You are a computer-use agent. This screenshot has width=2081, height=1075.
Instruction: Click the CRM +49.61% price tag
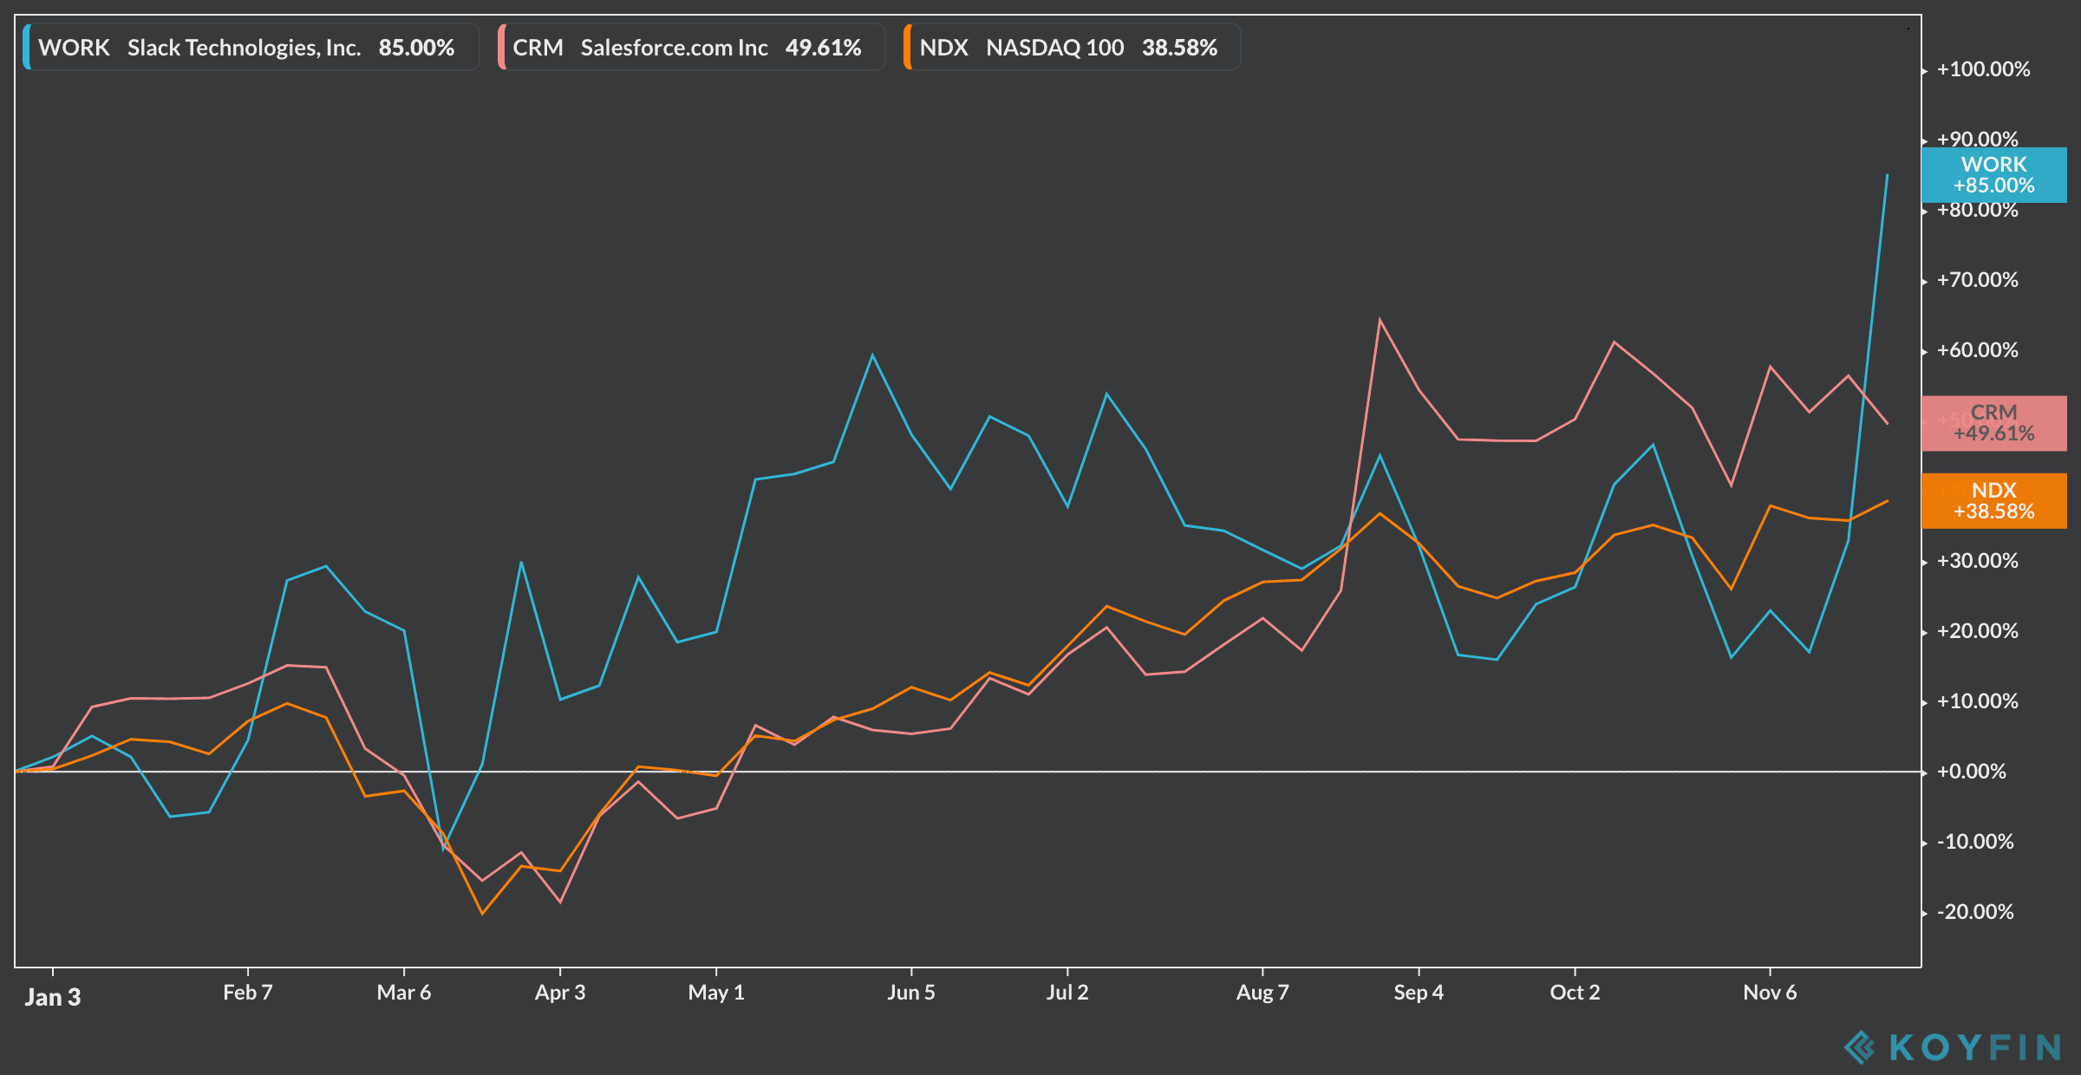pyautogui.click(x=1994, y=423)
